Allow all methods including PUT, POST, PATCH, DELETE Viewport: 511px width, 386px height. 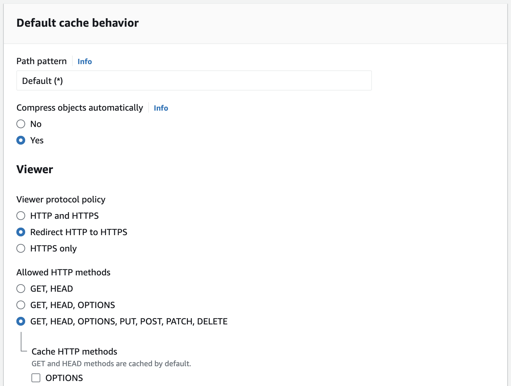21,321
